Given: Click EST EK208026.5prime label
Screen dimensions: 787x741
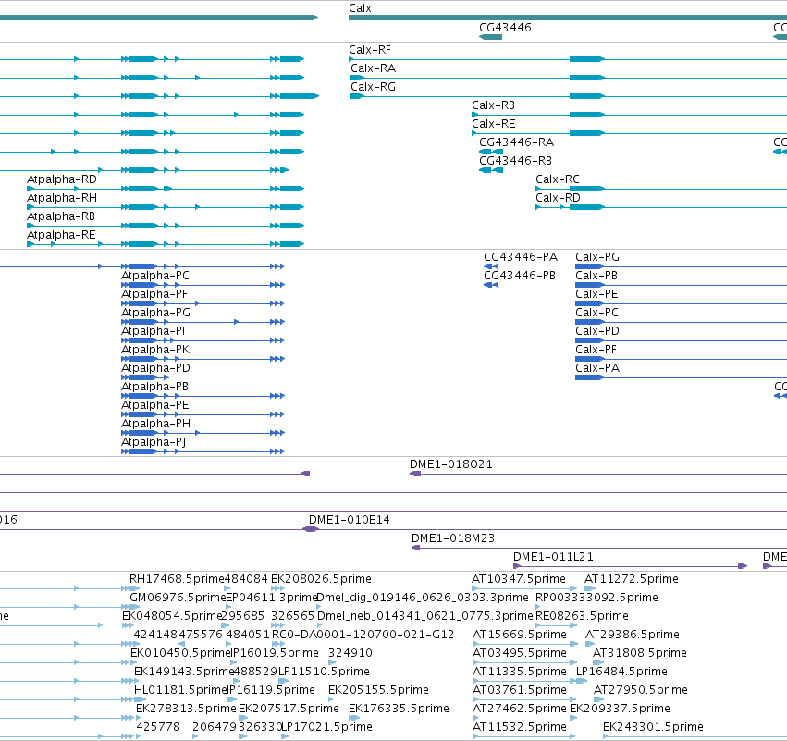Looking at the screenshot, I should [x=321, y=579].
